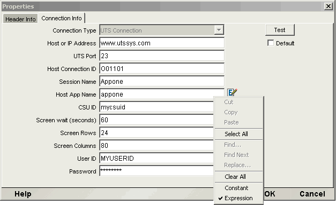Viewport: 336px width, 205px height.
Task: Open the Connection Type dropdown arrow
Action: [219, 30]
